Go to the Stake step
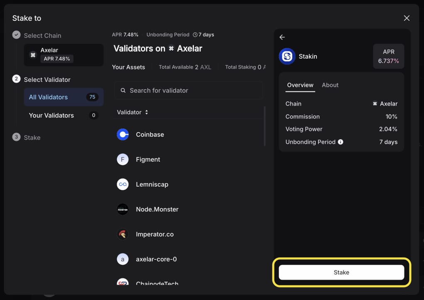 32,138
